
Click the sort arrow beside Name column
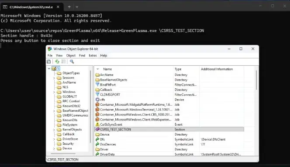click(x=98, y=69)
